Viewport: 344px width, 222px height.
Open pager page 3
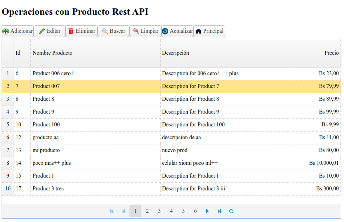coord(159,211)
